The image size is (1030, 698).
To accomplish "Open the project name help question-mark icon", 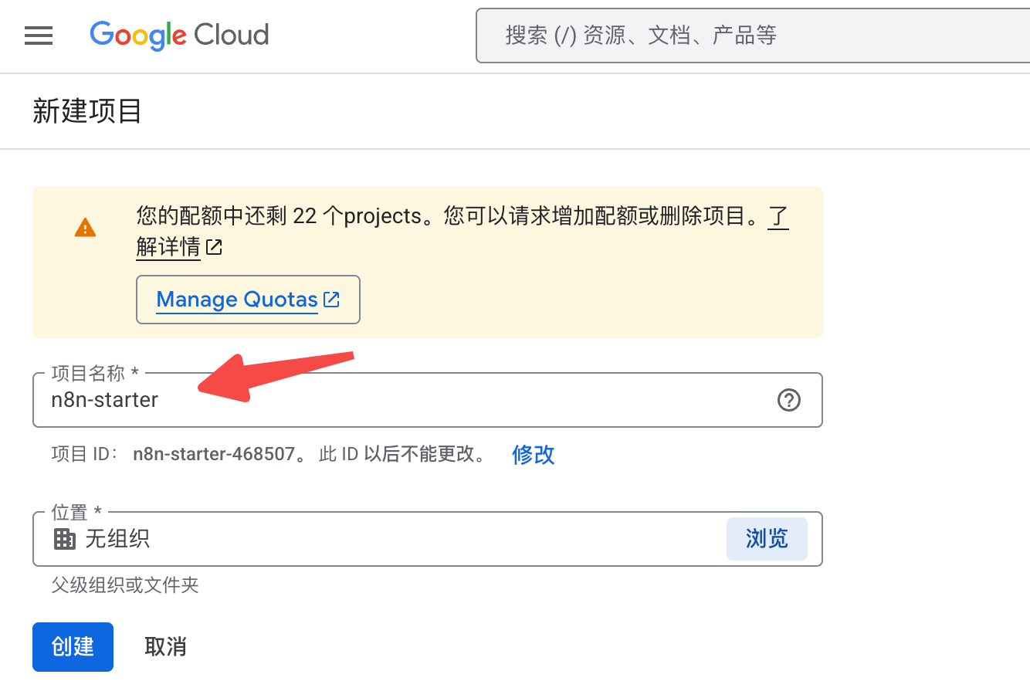I will pos(788,400).
